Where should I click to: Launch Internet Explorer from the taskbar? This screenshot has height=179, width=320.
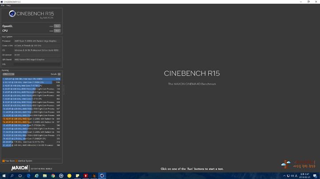pyautogui.click(x=37, y=176)
